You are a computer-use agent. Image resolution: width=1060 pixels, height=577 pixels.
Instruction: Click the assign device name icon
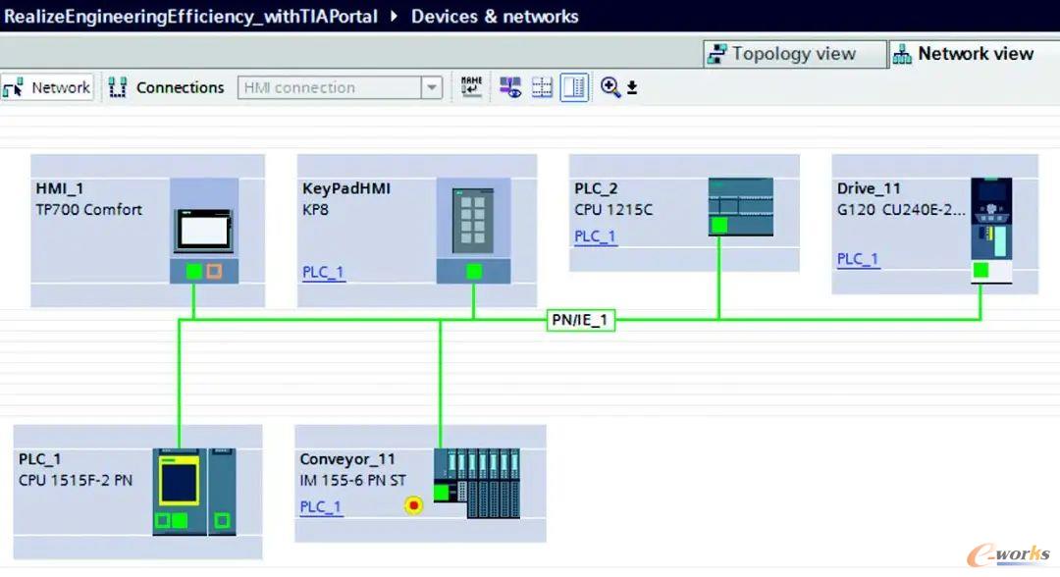point(471,87)
